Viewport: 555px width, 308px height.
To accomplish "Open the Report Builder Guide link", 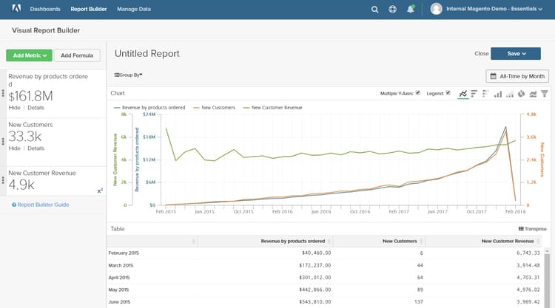I will coord(43,205).
